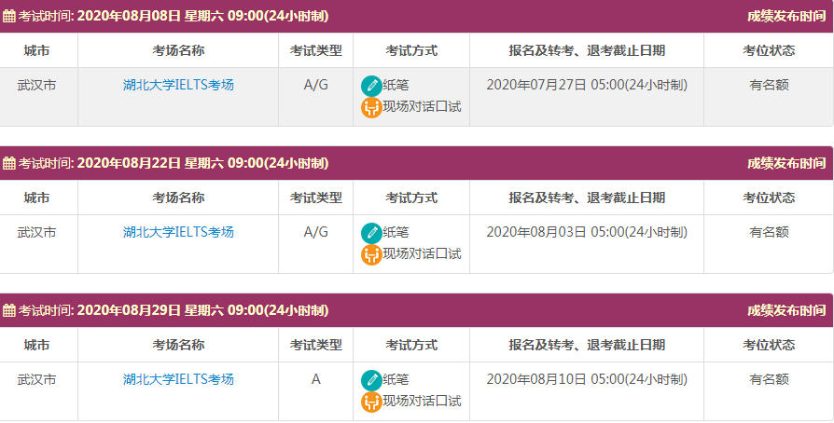The height and width of the screenshot is (423, 834).
Task: Click 成绩发布时间 for the 08月22日 exam
Action: (785, 163)
